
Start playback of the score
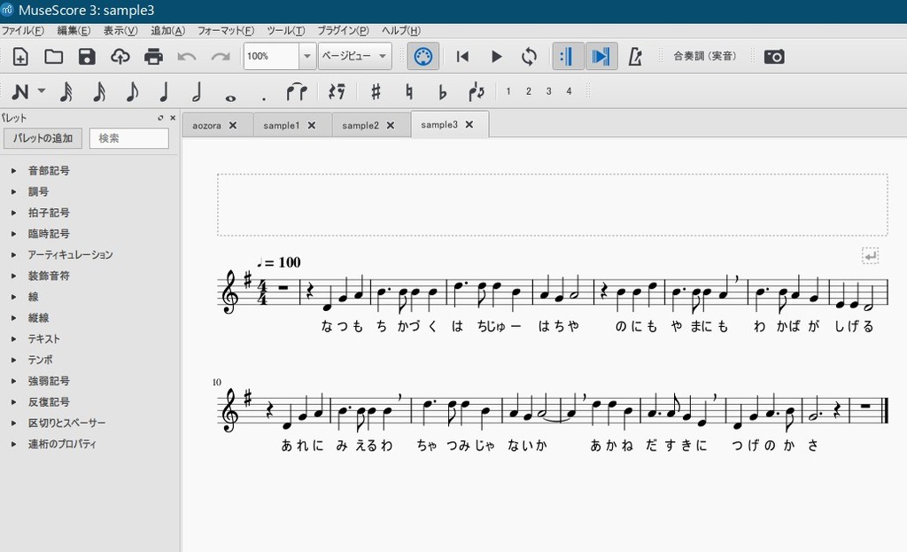pos(496,57)
